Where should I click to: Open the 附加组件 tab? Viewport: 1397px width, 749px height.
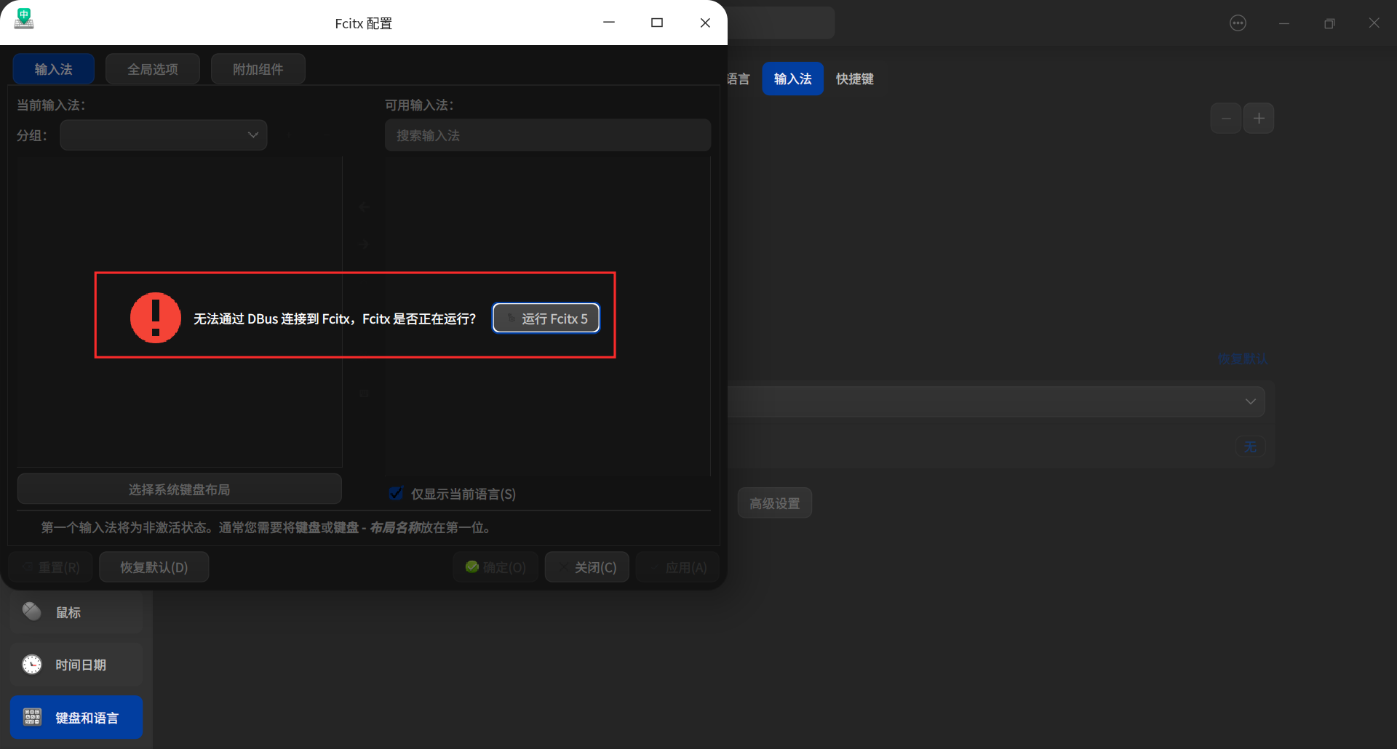pyautogui.click(x=258, y=68)
